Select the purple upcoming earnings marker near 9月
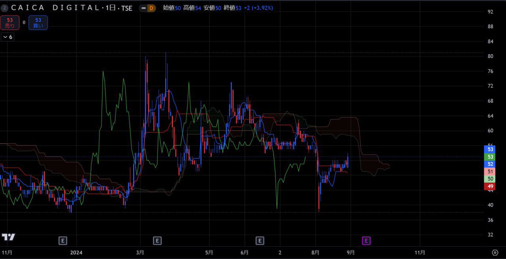 coord(365,240)
